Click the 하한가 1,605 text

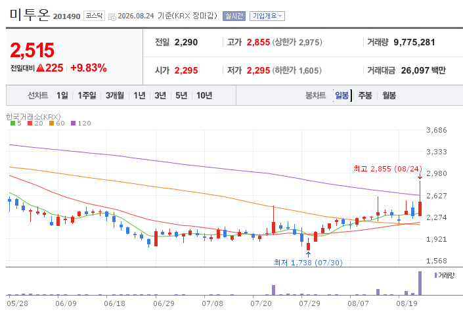(x=297, y=71)
